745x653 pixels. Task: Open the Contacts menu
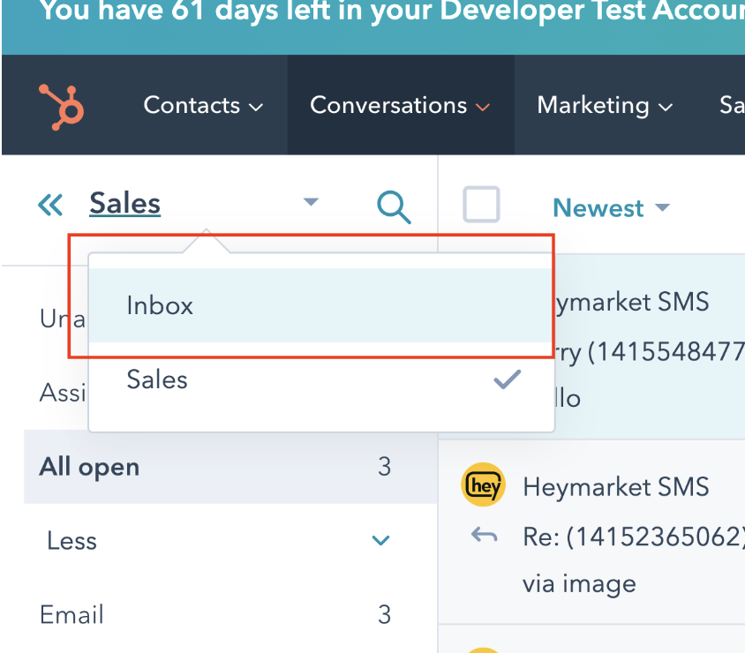coord(203,105)
